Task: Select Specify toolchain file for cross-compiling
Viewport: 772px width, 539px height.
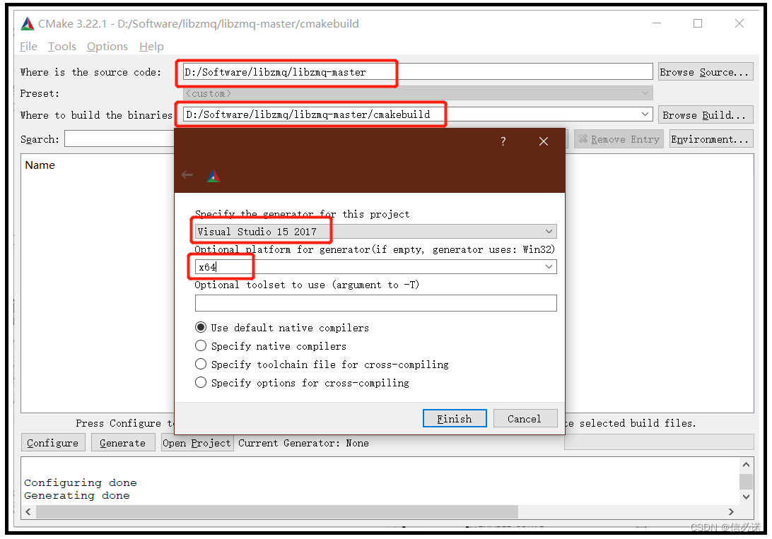Action: coord(199,365)
